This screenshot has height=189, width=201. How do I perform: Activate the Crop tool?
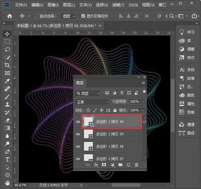coord(7,65)
